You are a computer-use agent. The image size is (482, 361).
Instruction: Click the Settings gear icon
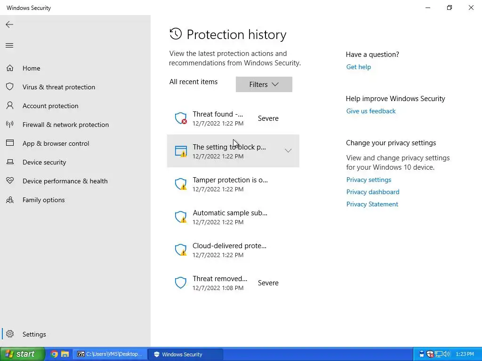(10, 334)
